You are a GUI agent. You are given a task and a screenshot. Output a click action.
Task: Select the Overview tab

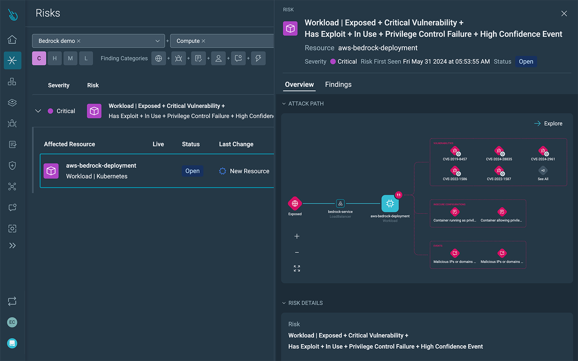(x=299, y=84)
